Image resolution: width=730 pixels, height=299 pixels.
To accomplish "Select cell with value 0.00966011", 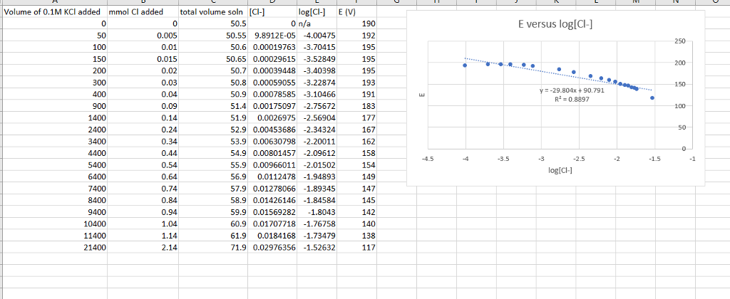I will [x=272, y=165].
